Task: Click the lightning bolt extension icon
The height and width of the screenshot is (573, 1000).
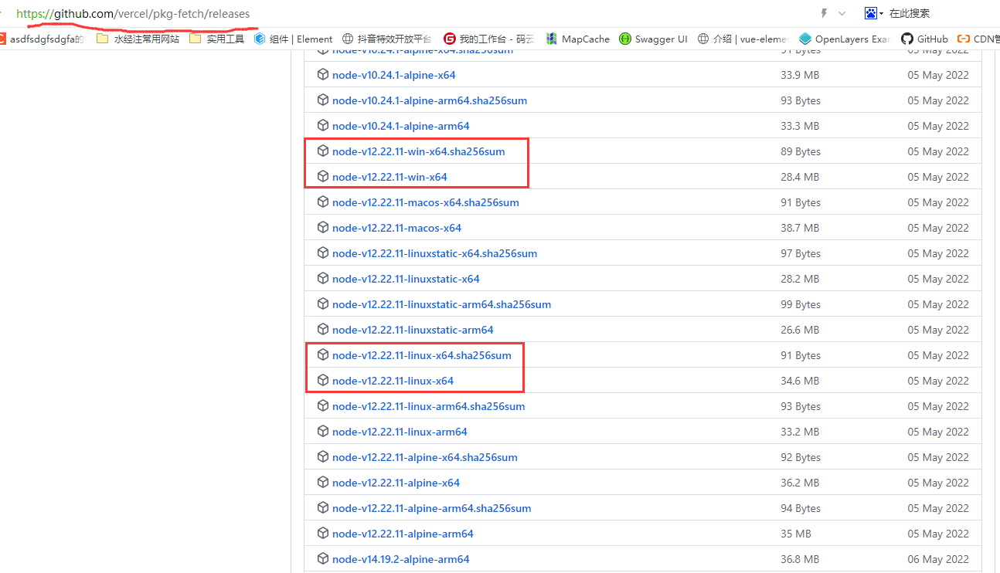Action: [823, 13]
